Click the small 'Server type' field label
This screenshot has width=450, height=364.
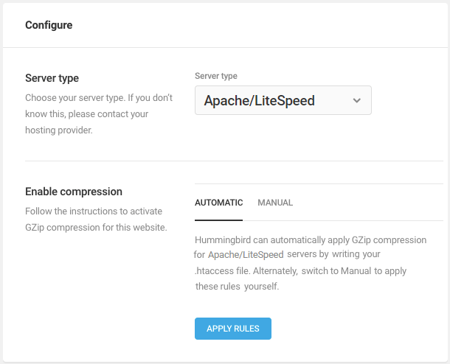[216, 76]
